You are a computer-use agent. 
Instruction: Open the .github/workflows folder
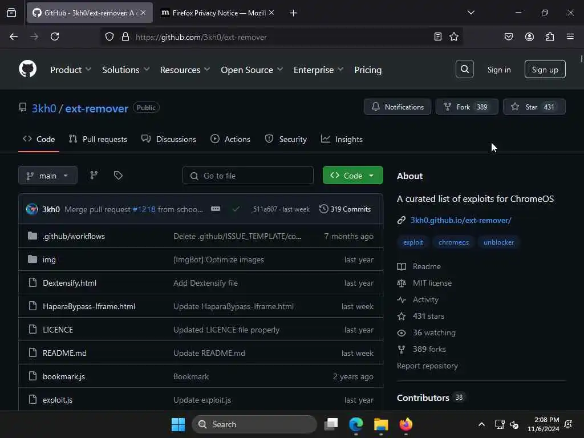(x=74, y=236)
